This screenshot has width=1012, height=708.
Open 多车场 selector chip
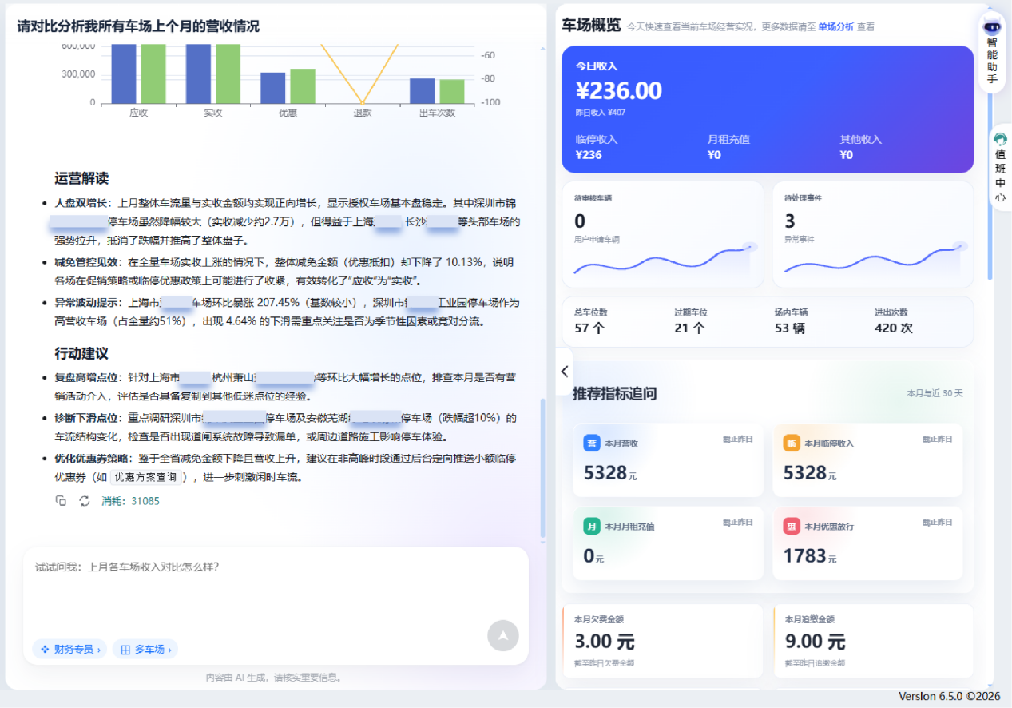pos(145,650)
